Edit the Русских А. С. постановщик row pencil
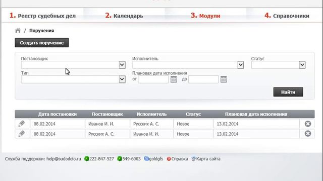Screen dimensions: 323x181 pos(22,134)
